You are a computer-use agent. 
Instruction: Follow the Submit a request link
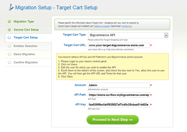pos(102,26)
